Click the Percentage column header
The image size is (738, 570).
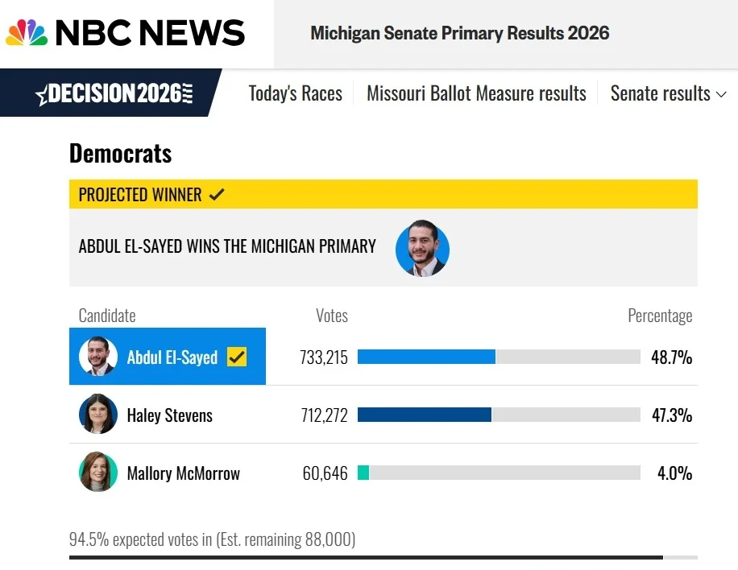coord(660,316)
